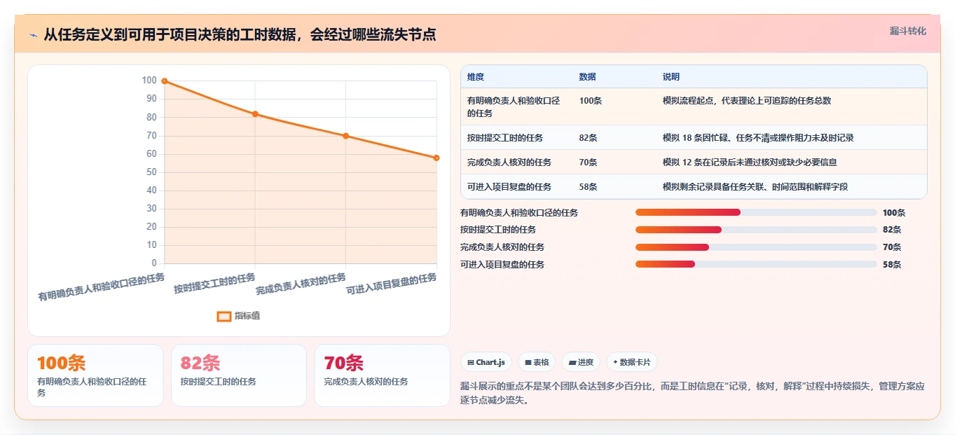This screenshot has width=955, height=435.
Task: Click progress bar for 有明确负责人和验收口径的任务
Action: (x=756, y=212)
